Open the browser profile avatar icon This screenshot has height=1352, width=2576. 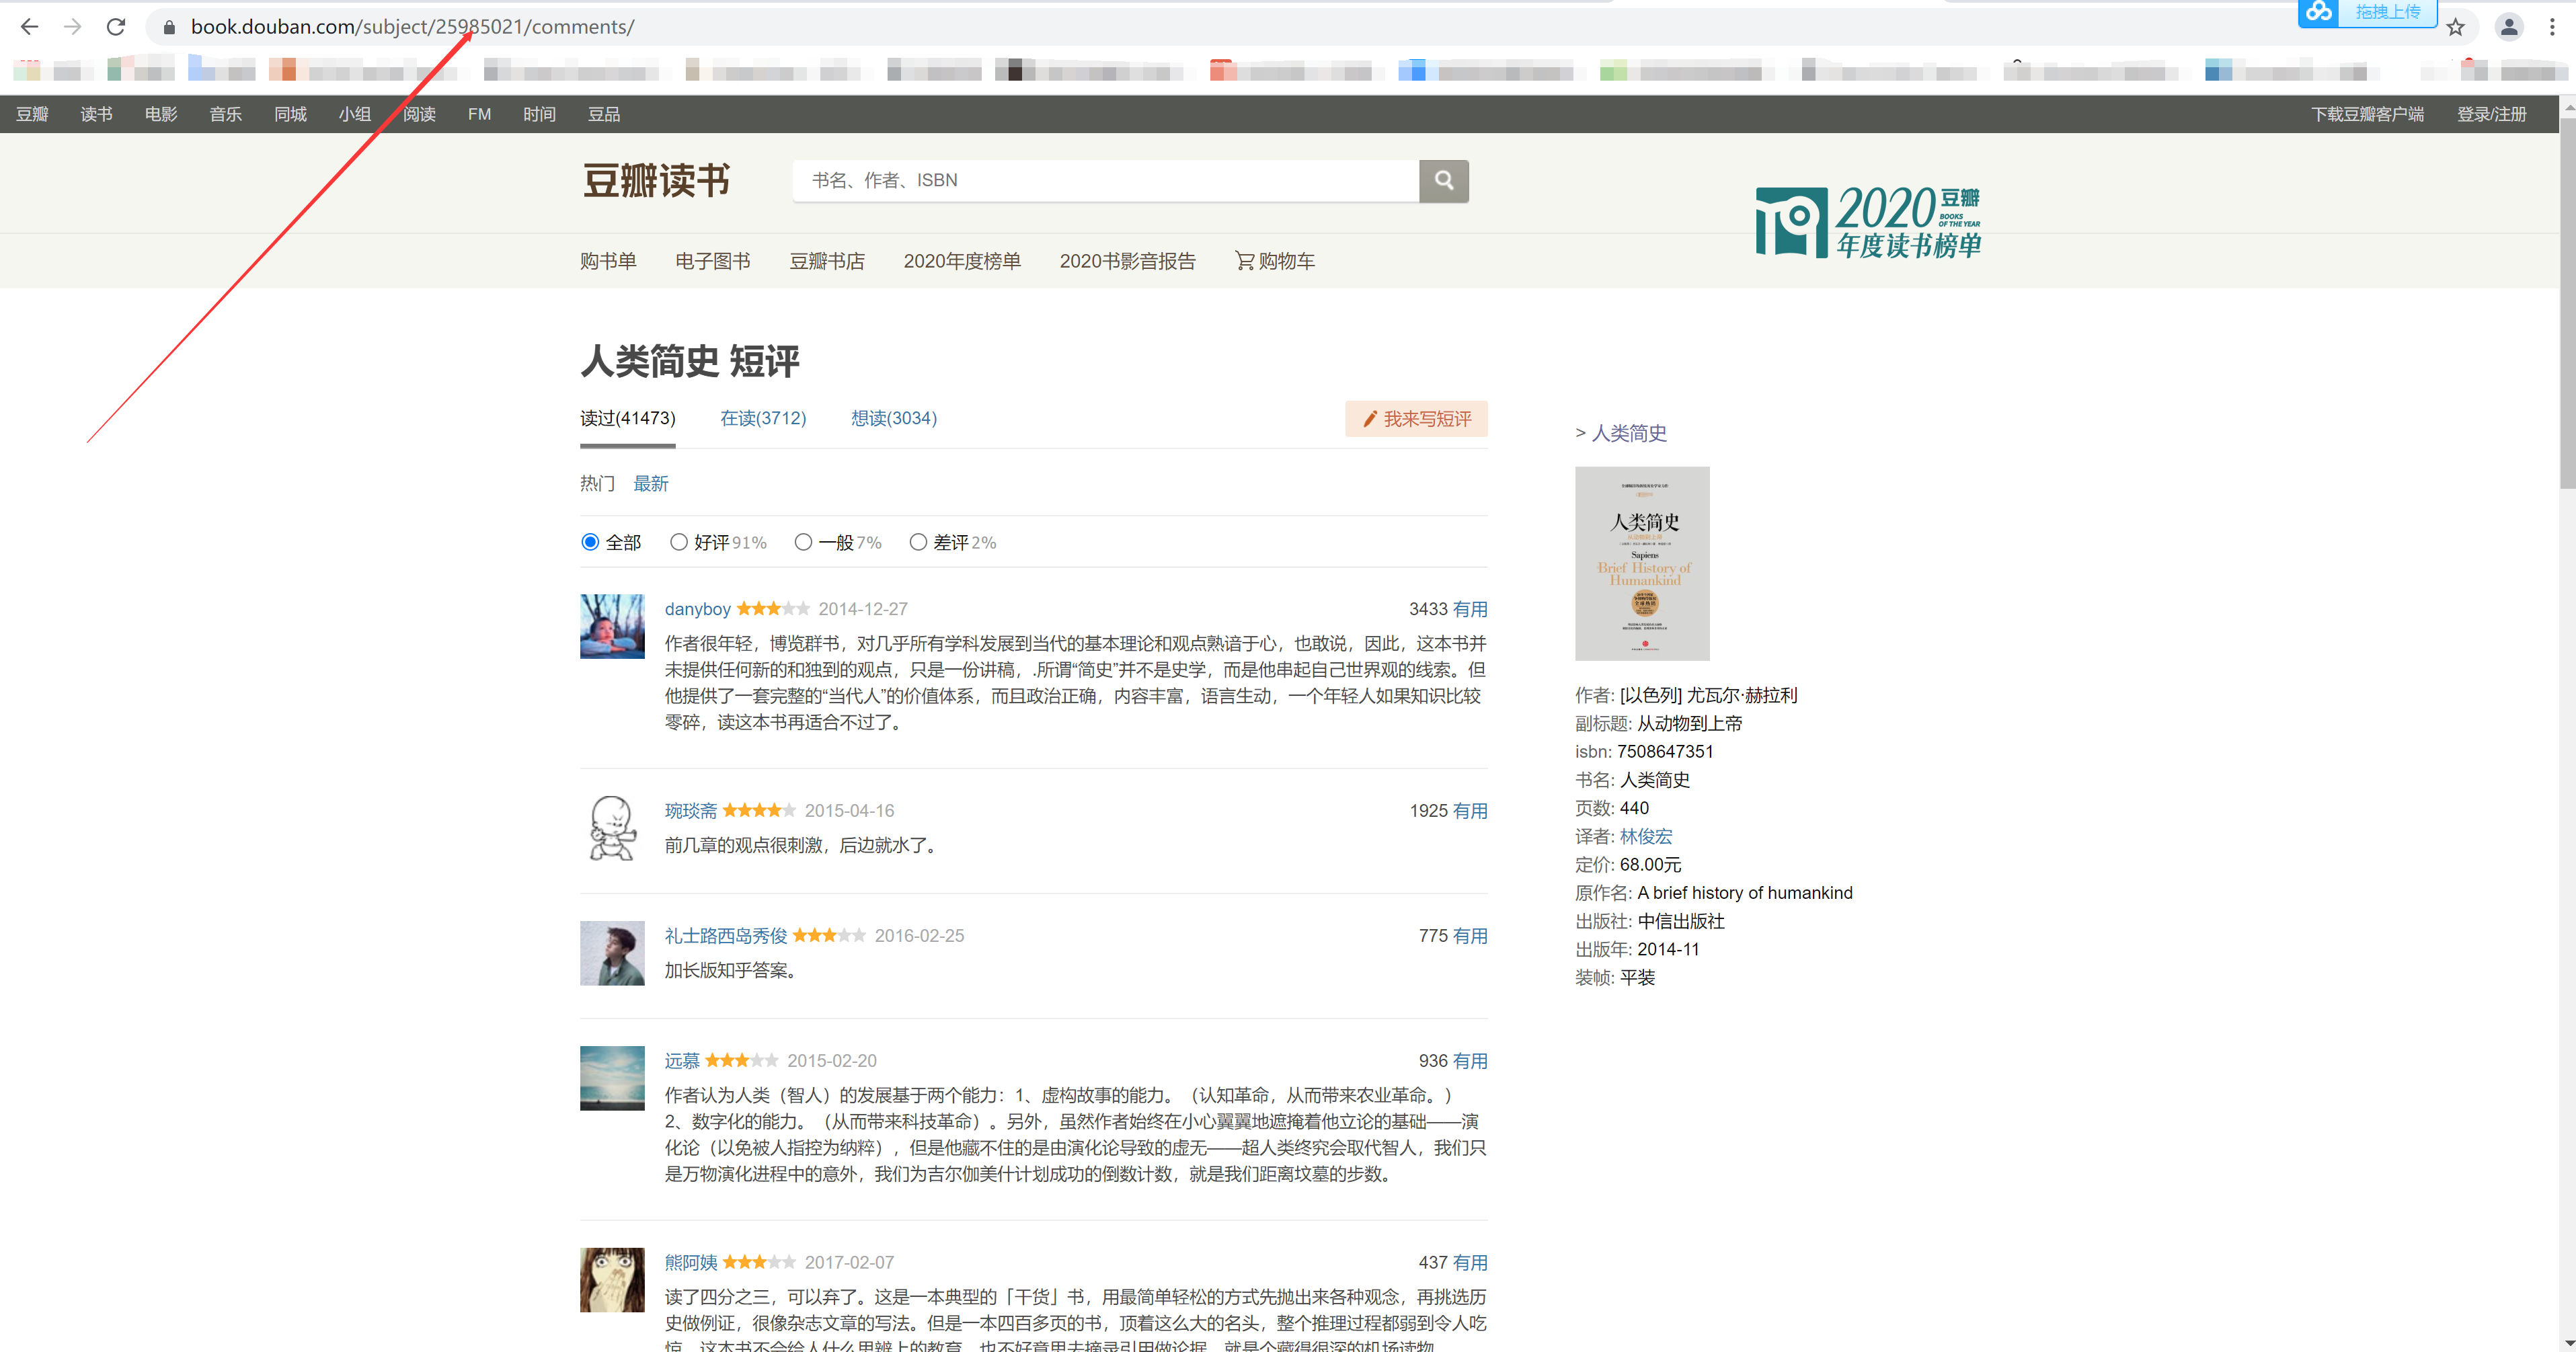point(2508,27)
